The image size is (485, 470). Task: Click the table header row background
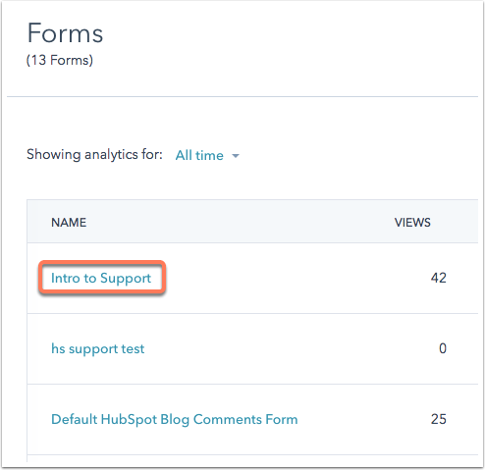point(242,222)
